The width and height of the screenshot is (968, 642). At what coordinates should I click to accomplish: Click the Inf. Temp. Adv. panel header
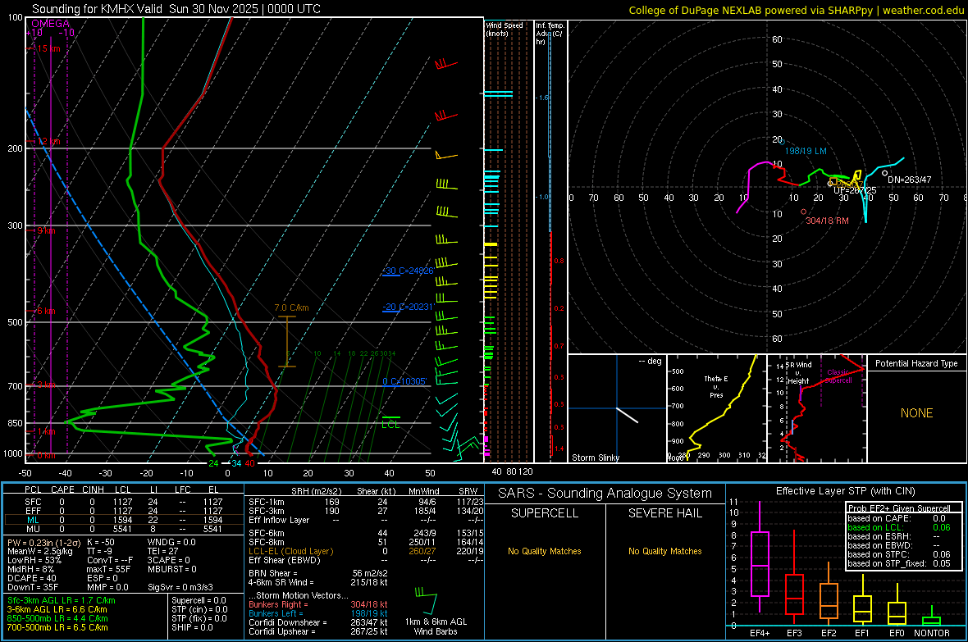pos(550,34)
